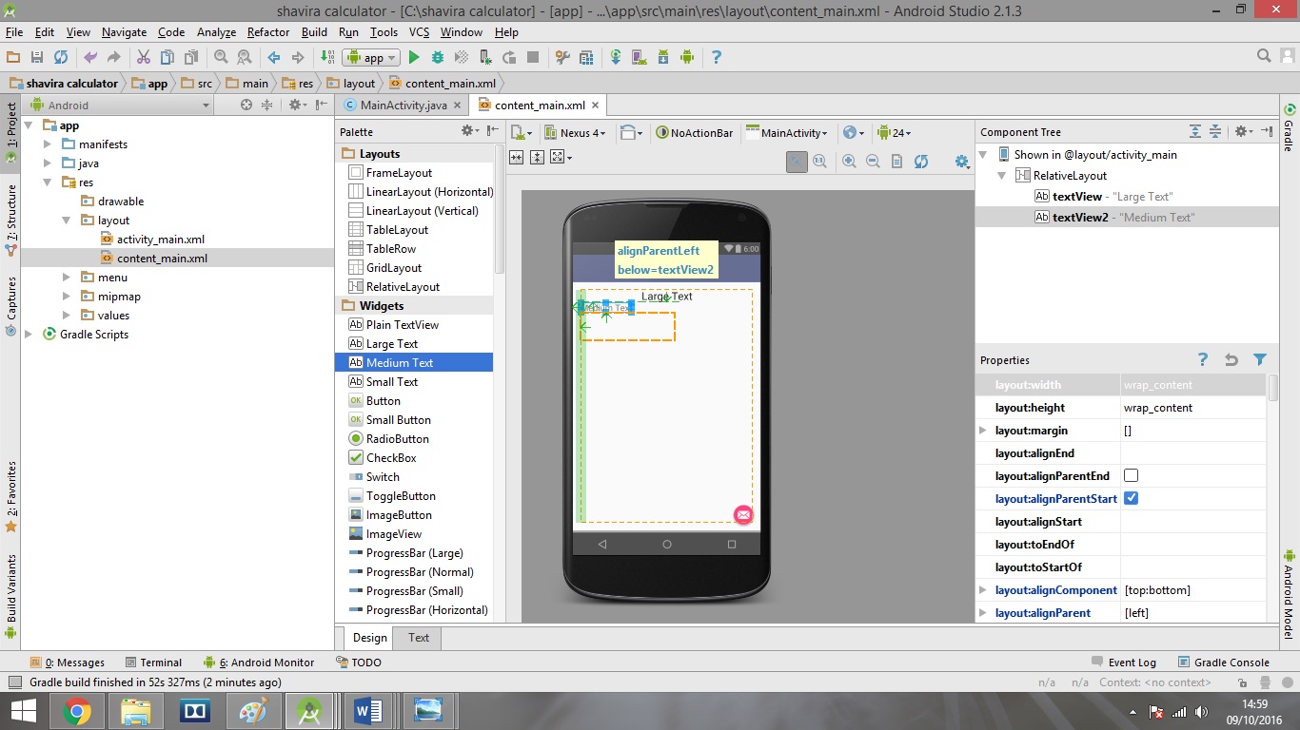Screen dimensions: 1300x730
Task: Open the Build menu
Action: 314,32
